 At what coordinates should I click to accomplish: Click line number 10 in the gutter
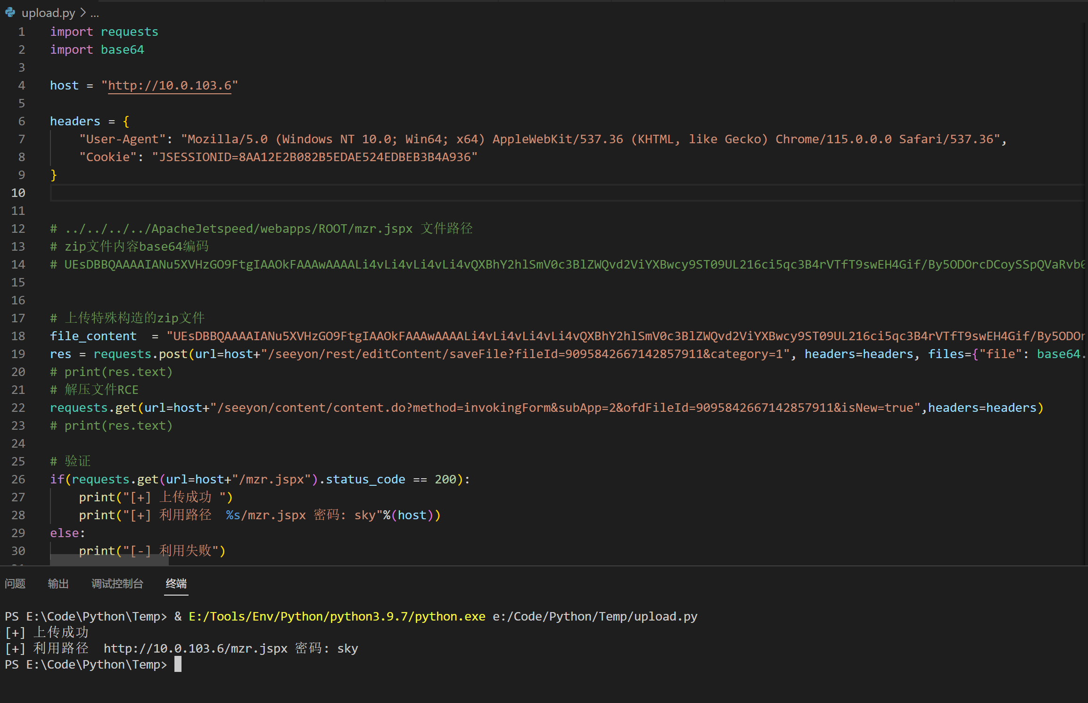click(18, 193)
